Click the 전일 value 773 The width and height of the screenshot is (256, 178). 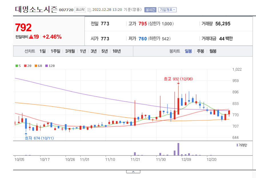tap(105, 24)
